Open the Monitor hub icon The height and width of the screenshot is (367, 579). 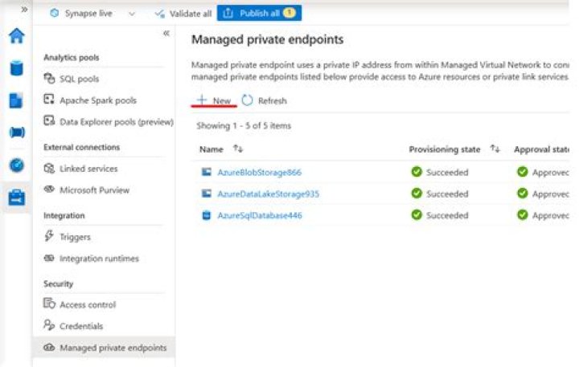pos(16,165)
